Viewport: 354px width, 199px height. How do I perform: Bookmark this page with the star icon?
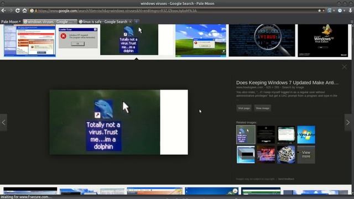point(320,11)
